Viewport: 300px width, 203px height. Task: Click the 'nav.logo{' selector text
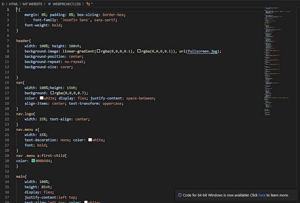point(26,114)
